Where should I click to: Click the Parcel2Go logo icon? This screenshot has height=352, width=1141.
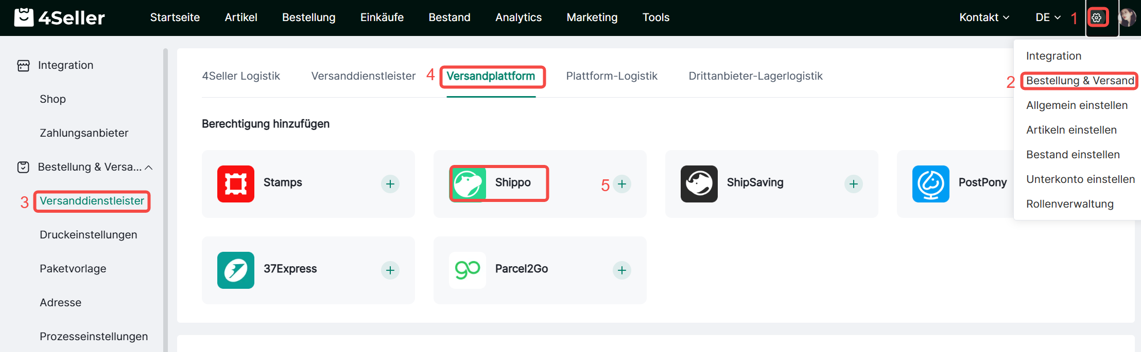468,270
